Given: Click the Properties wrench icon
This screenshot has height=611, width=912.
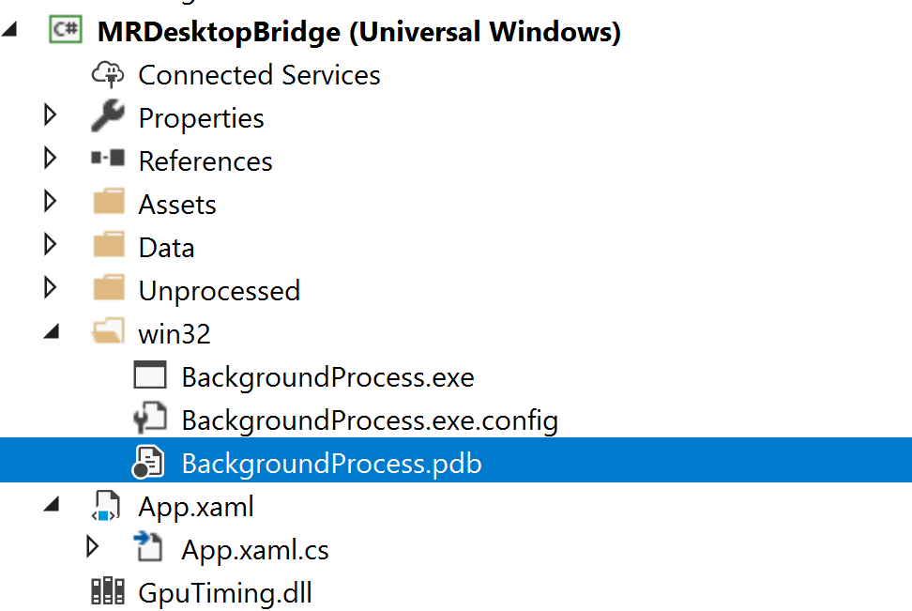Looking at the screenshot, I should 108,117.
